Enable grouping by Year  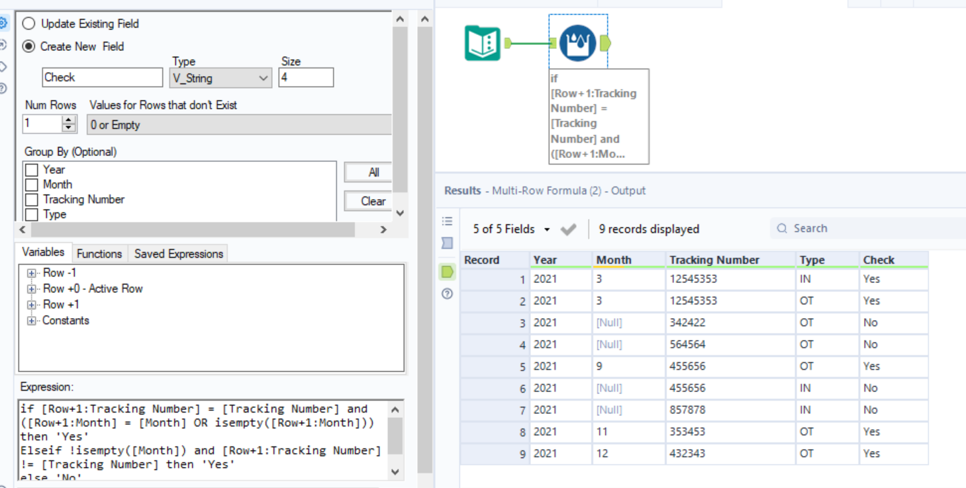coord(31,170)
